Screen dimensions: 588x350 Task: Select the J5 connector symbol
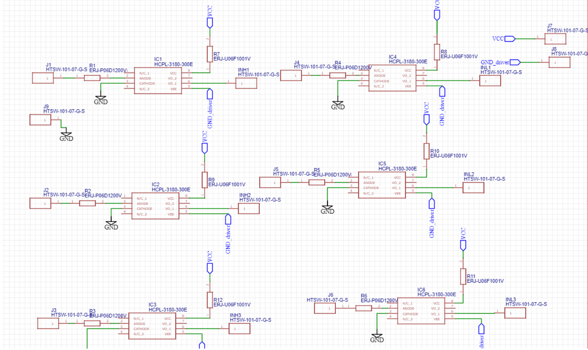pyautogui.click(x=270, y=182)
